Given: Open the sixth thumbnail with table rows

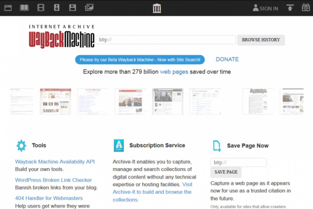Looking at the screenshot, I should pos(205,102).
